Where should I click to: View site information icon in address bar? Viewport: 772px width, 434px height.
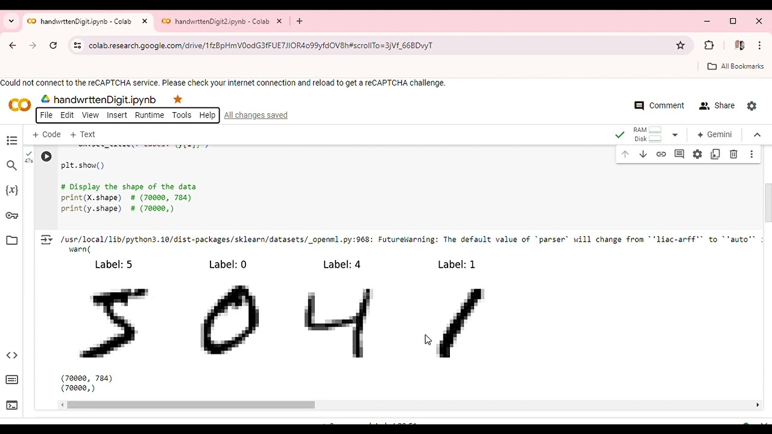coord(76,45)
